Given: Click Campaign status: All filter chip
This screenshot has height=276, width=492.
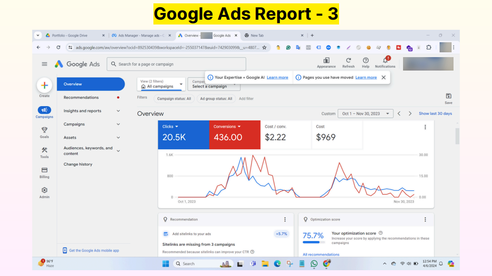Looking at the screenshot, I should [x=174, y=98].
